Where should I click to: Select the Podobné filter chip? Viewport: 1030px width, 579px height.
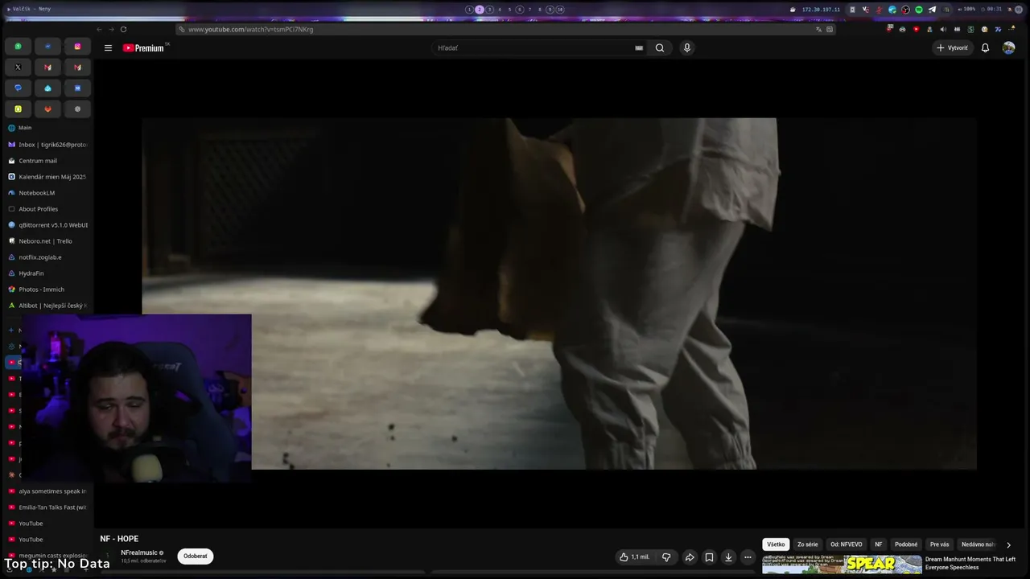(x=906, y=544)
